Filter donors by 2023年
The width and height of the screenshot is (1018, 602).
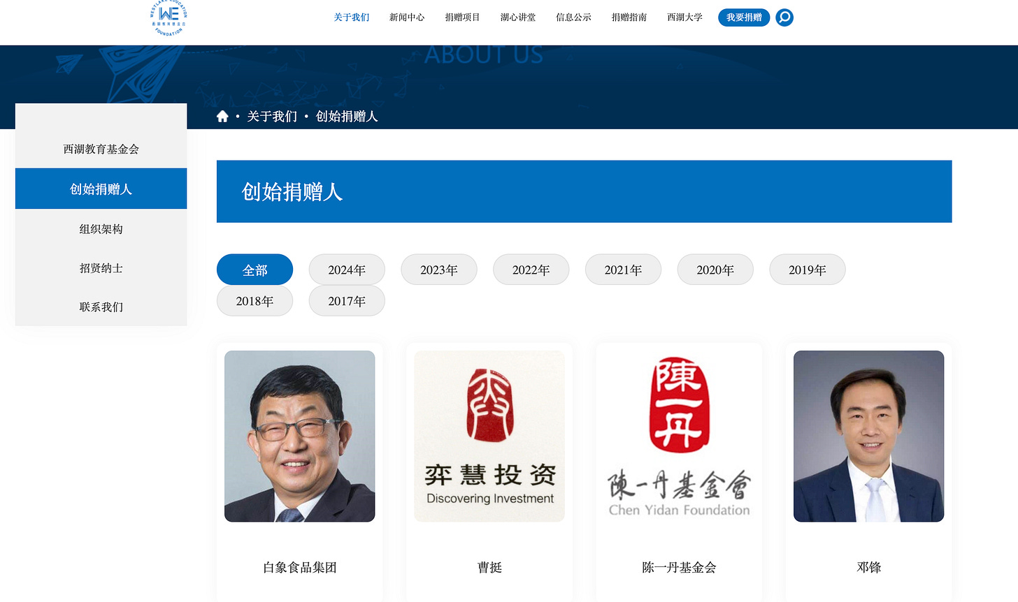coord(439,270)
